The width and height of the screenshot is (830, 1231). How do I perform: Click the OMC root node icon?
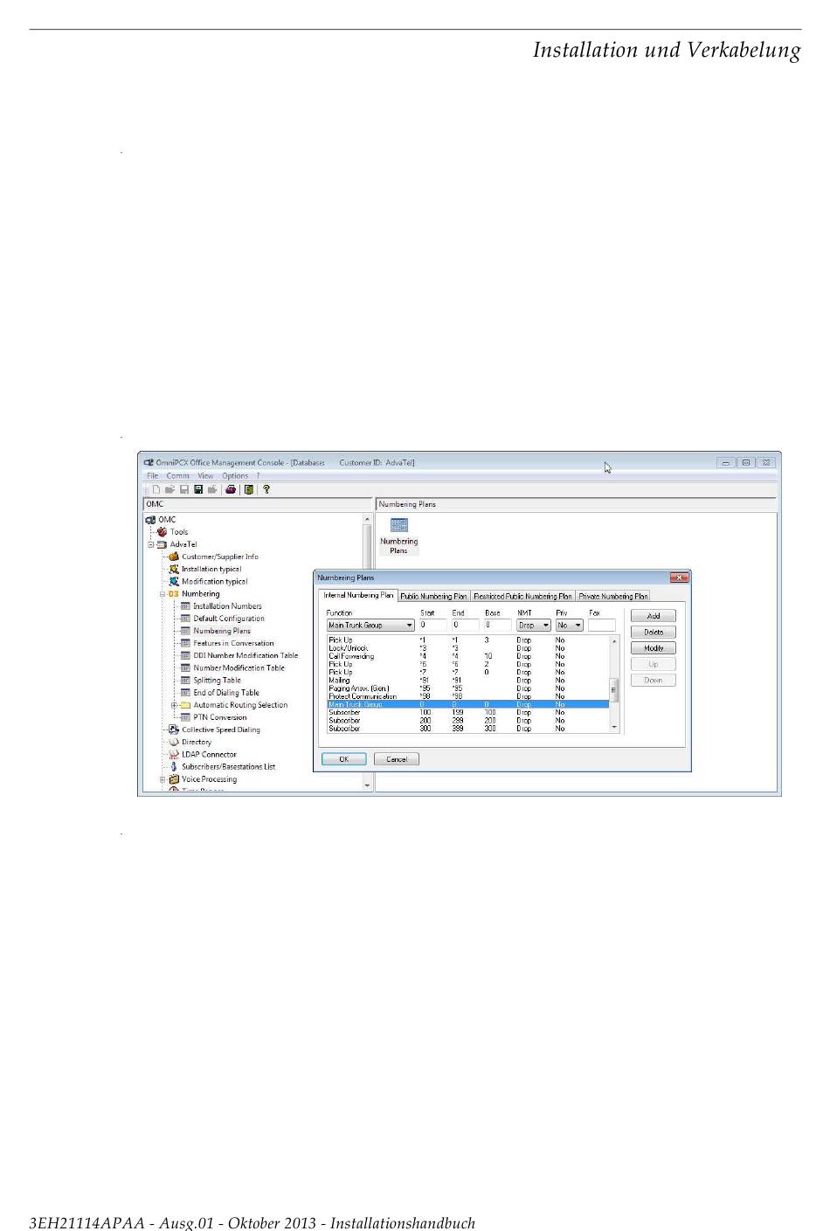tap(150, 519)
